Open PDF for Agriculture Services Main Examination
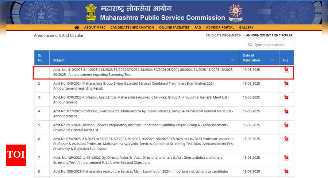The width and height of the screenshot is (328, 178). (x=286, y=172)
